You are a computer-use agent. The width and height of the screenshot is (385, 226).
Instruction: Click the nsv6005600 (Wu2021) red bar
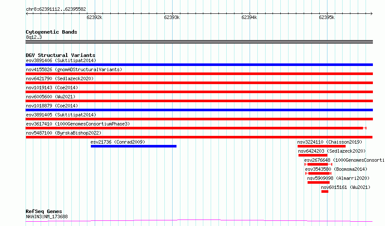pos(199,101)
